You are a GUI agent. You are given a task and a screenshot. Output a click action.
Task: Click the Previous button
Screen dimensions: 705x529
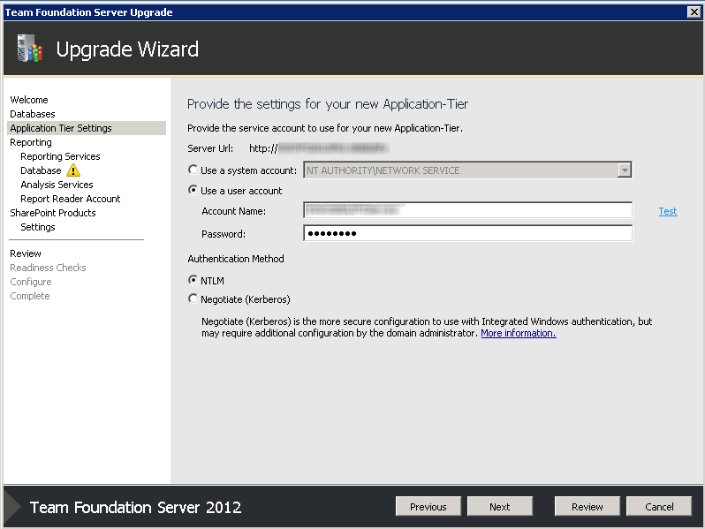click(x=428, y=507)
